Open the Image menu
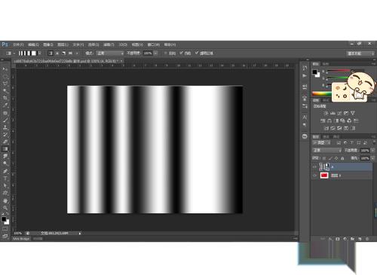 click(x=48, y=44)
